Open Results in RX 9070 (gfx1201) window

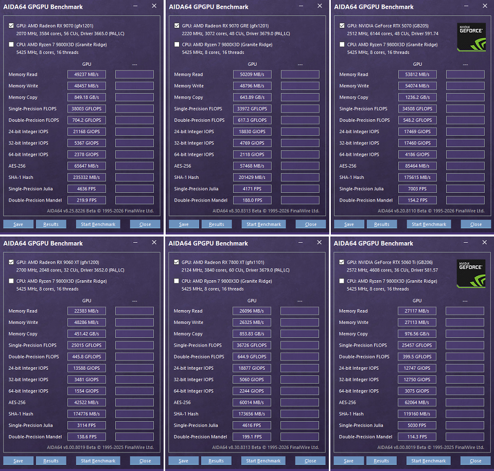(51, 224)
